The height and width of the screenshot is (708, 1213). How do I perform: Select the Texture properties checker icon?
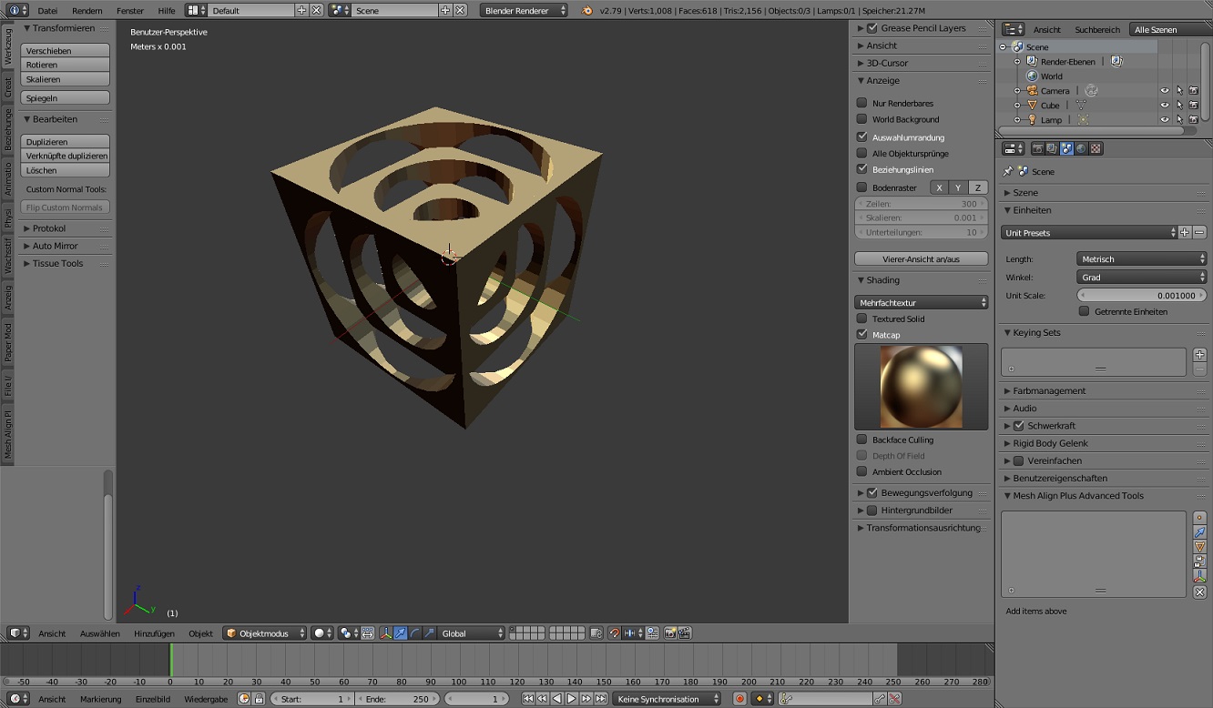click(x=1096, y=148)
